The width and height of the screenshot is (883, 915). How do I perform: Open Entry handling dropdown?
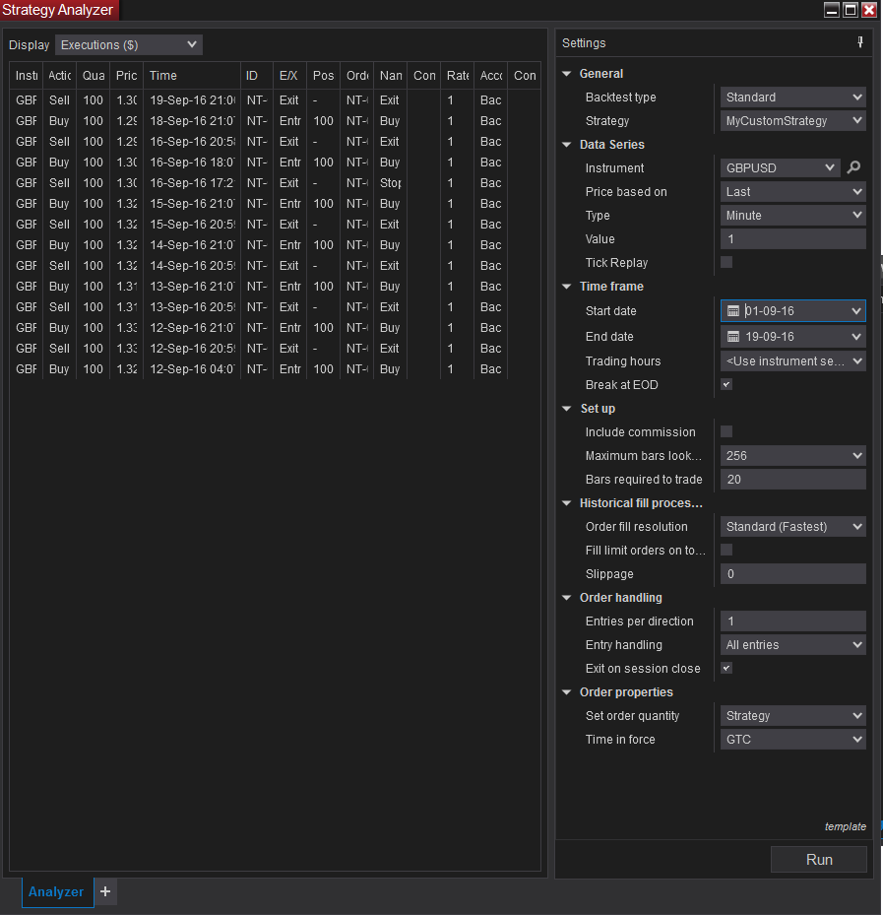[x=792, y=645]
